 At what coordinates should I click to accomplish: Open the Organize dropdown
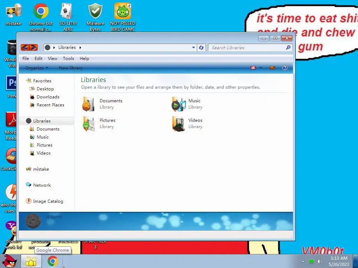tap(36, 68)
